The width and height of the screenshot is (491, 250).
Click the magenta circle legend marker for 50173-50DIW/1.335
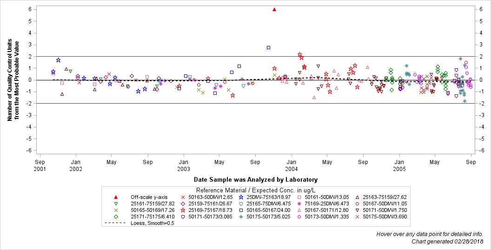click(x=299, y=217)
